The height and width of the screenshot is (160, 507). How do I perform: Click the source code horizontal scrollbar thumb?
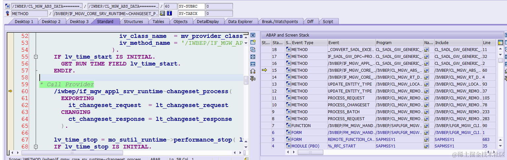(72, 153)
